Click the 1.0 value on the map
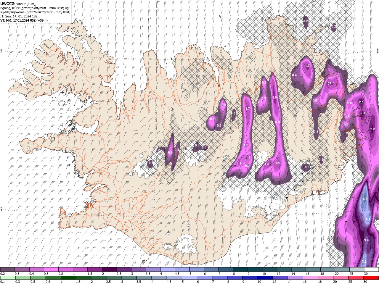 pyautogui.click(x=349, y=103)
